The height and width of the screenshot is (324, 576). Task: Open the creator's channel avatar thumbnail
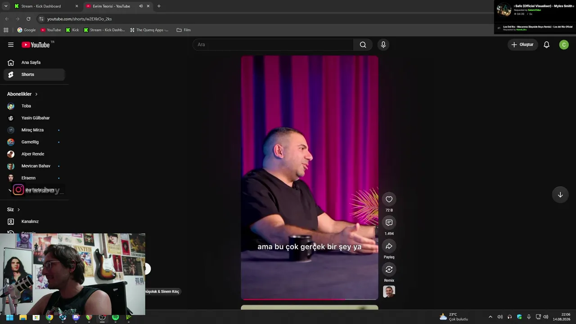tap(389, 292)
